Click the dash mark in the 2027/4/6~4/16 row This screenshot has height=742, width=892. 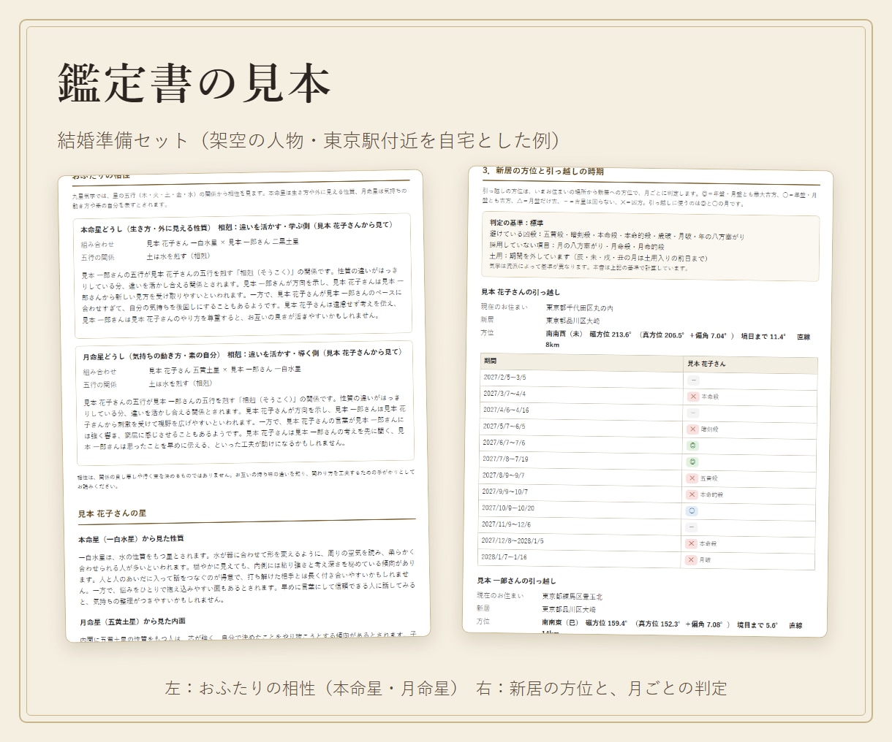[x=693, y=413]
